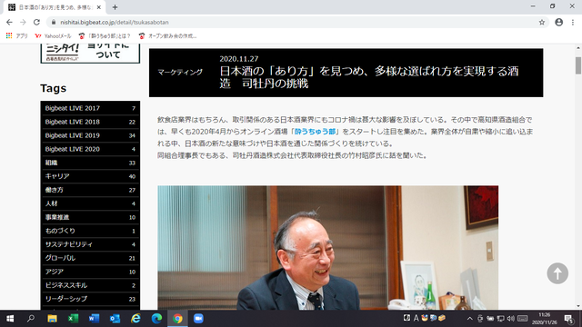Open the taskbar clock showing 11:26
Image resolution: width=582 pixels, height=327 pixels.
click(x=544, y=319)
